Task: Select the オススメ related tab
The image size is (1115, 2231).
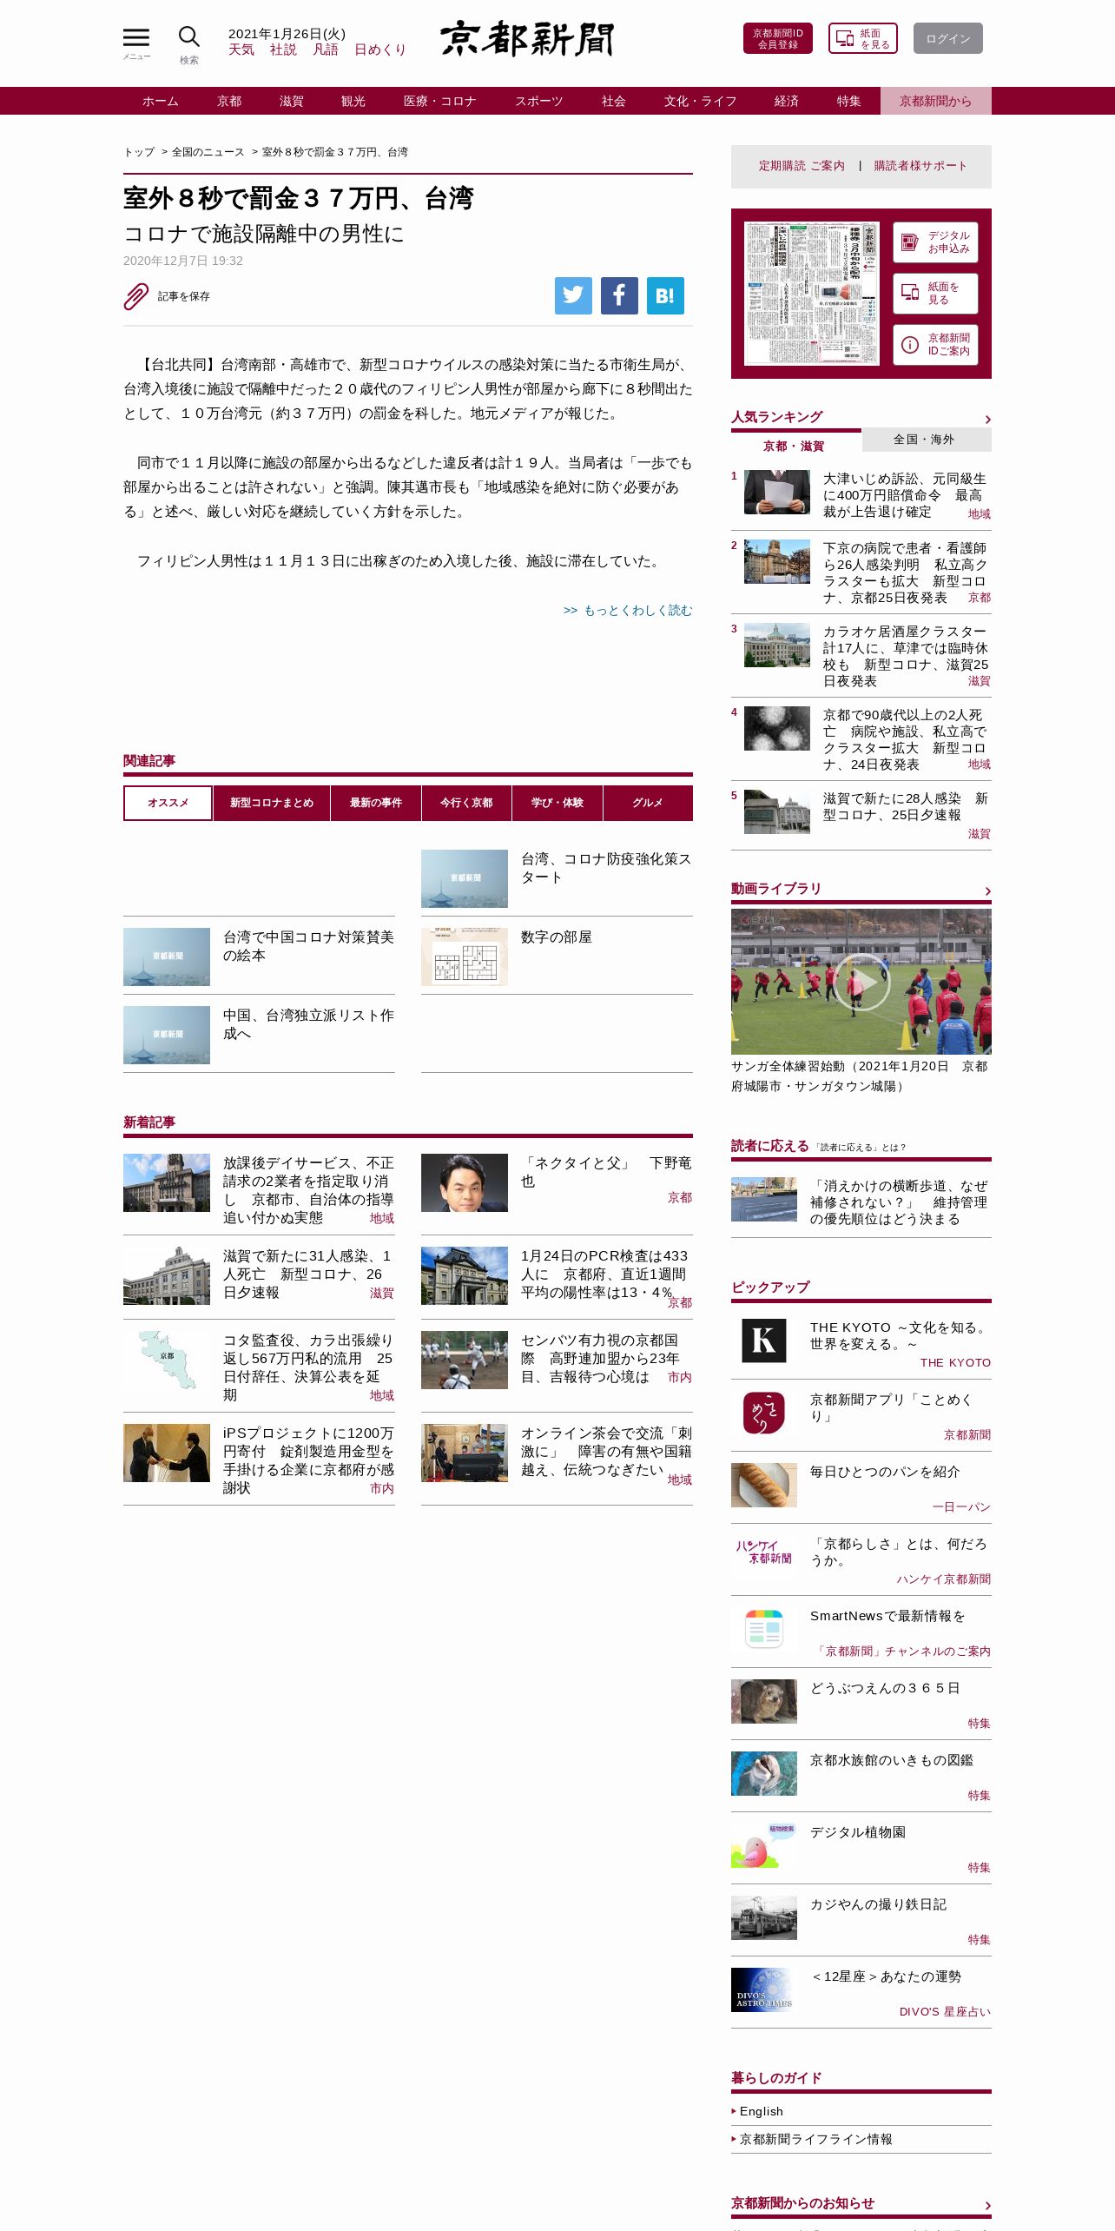Action: point(168,803)
